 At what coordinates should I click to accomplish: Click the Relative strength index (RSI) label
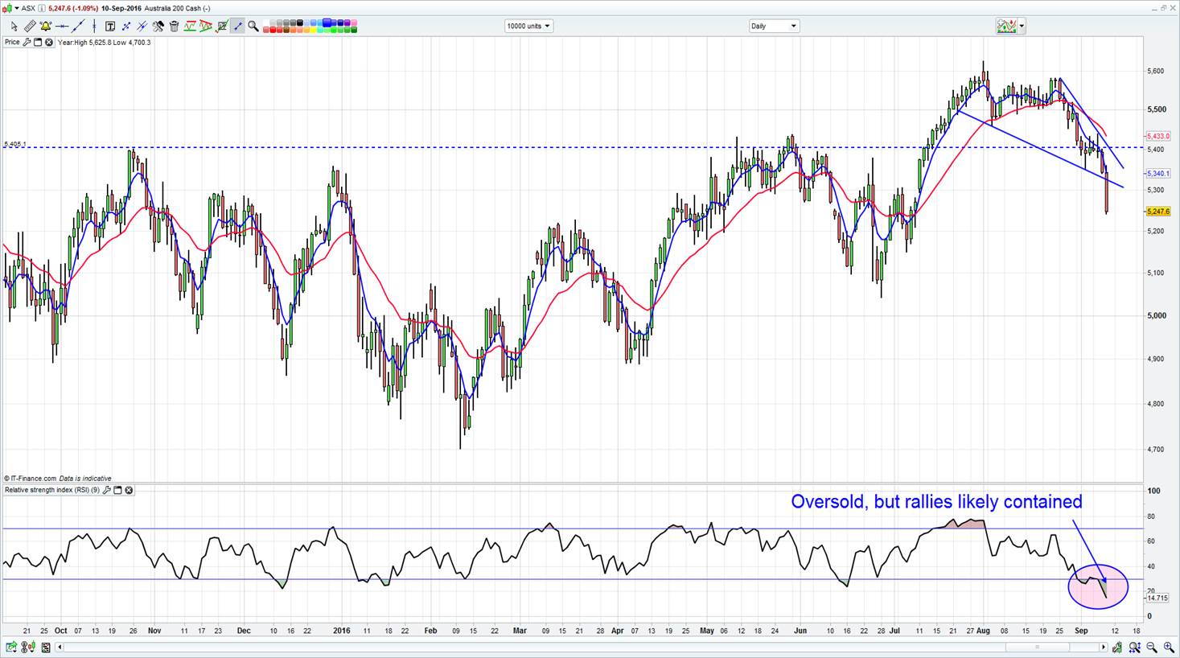click(x=52, y=490)
